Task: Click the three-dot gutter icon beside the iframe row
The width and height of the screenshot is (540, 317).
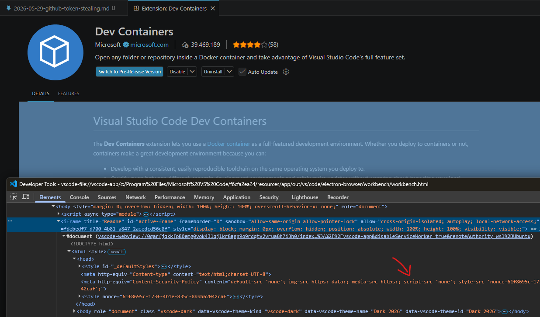Action: coord(10,221)
